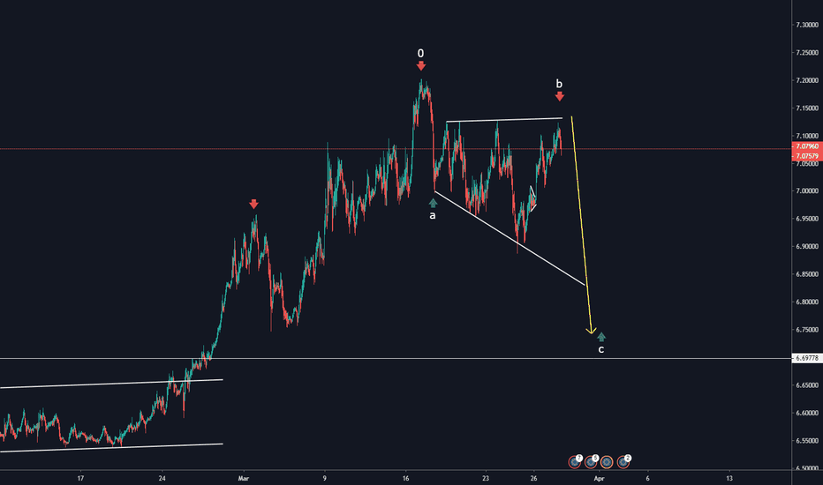
Task: Click the '6' date label on time axis
Action: coord(647,478)
